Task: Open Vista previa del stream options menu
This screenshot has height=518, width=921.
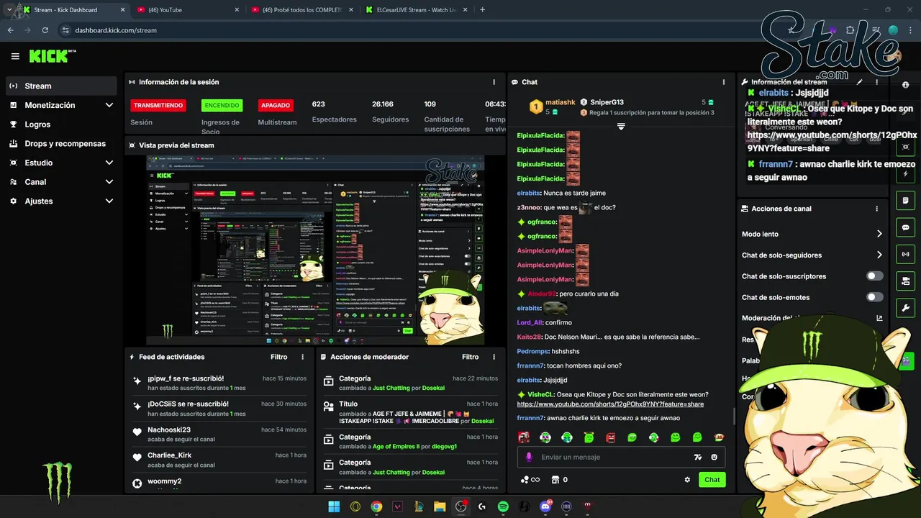Action: coord(494,145)
